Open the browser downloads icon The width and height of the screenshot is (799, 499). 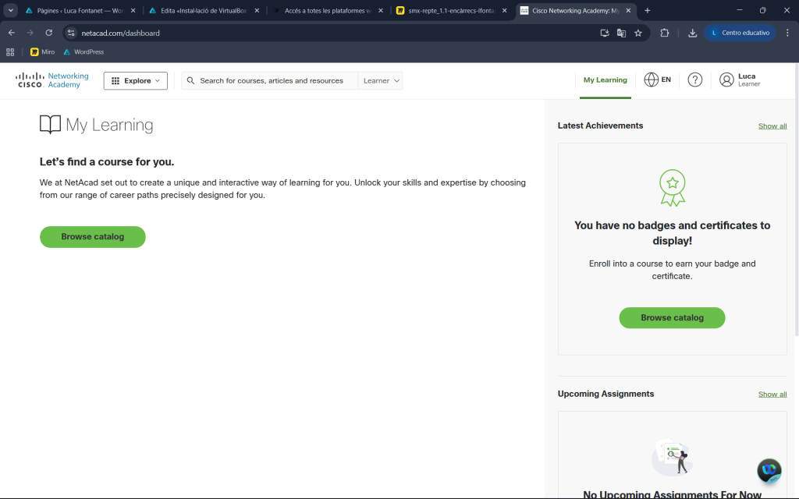tap(692, 33)
